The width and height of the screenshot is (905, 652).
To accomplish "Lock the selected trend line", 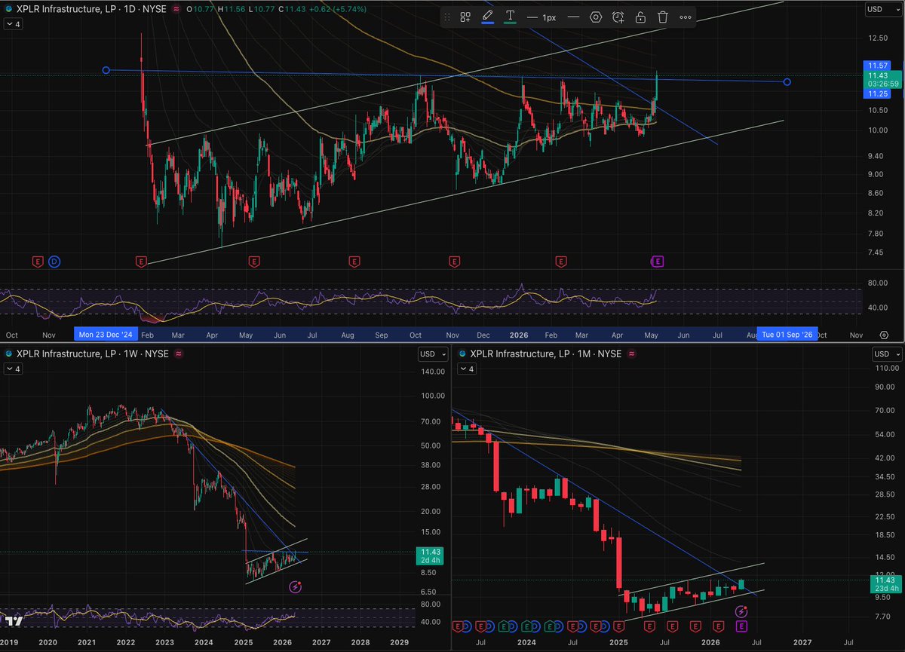I will click(x=640, y=17).
